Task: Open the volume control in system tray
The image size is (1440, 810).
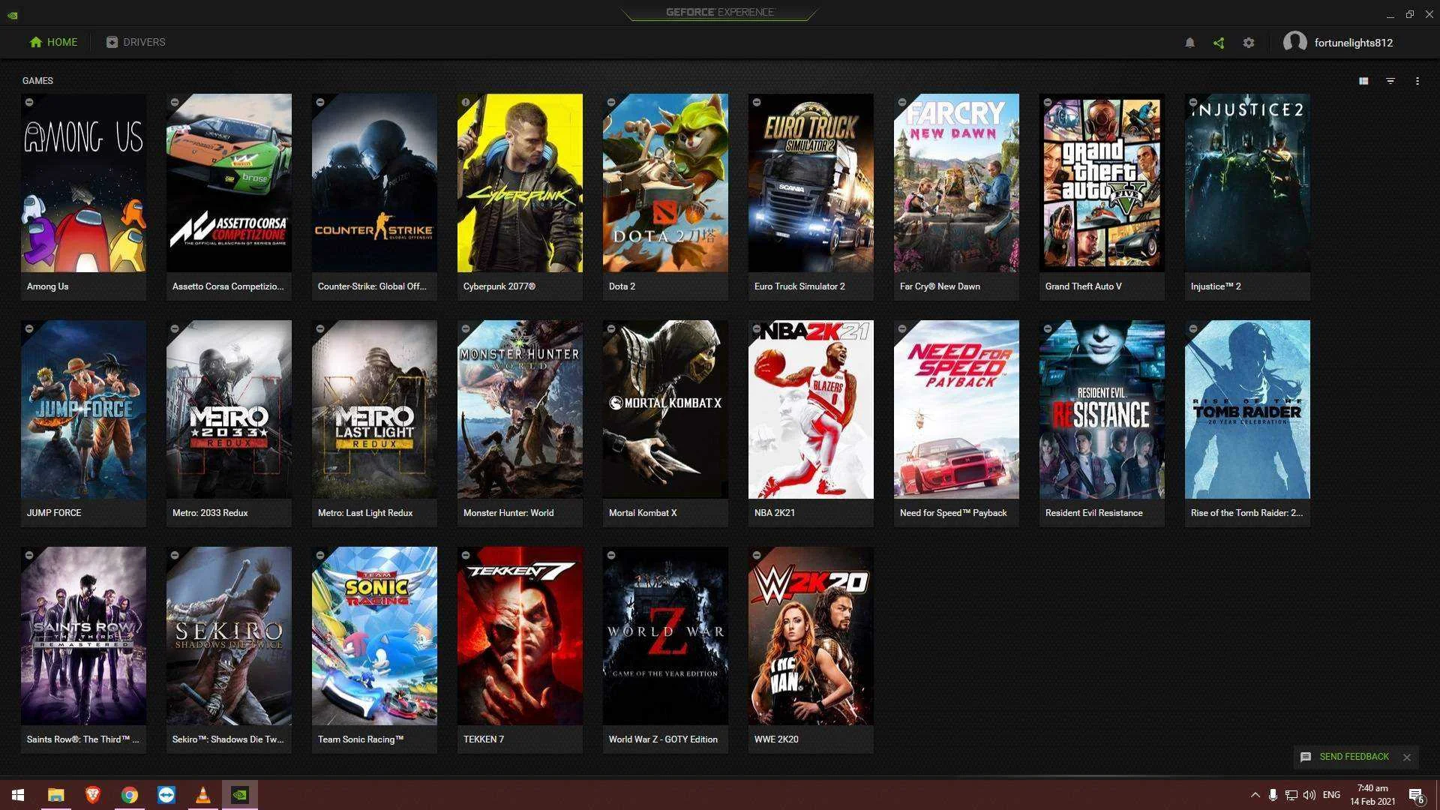Action: [1309, 795]
